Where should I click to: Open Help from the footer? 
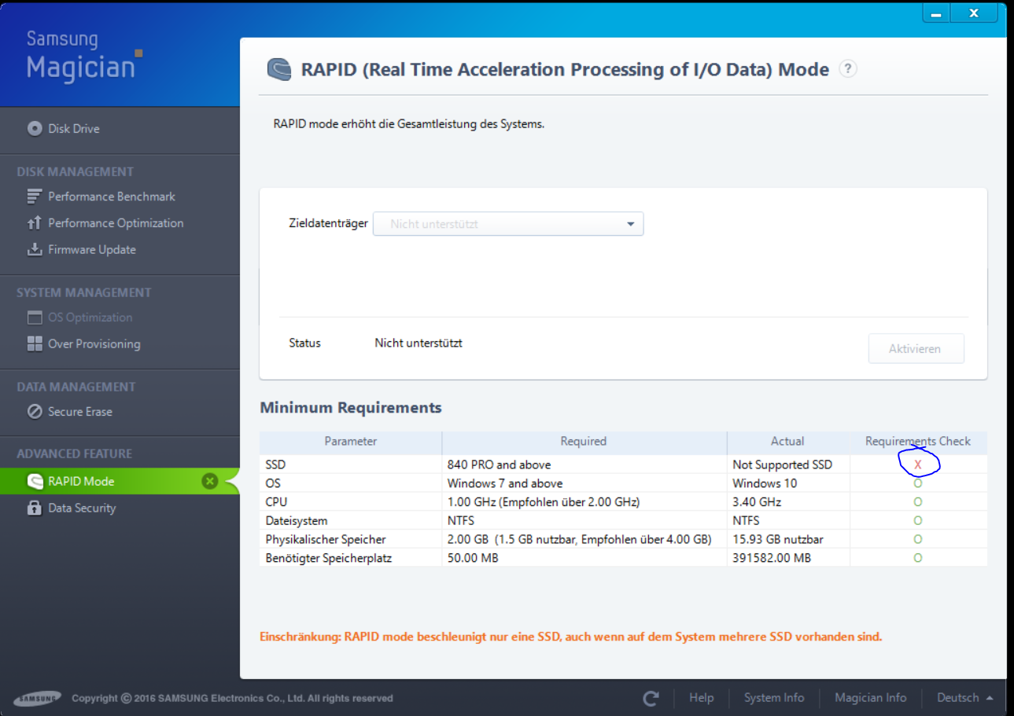(x=701, y=698)
